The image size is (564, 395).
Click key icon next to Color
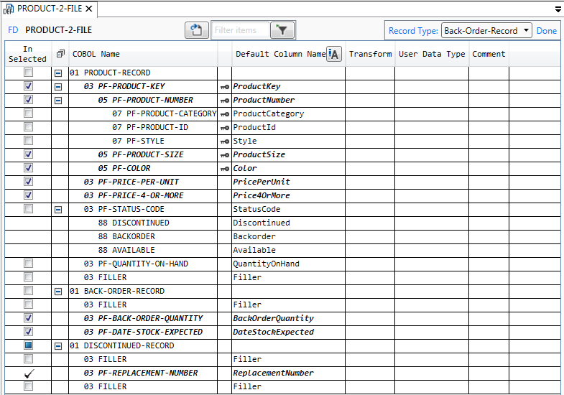pyautogui.click(x=225, y=169)
